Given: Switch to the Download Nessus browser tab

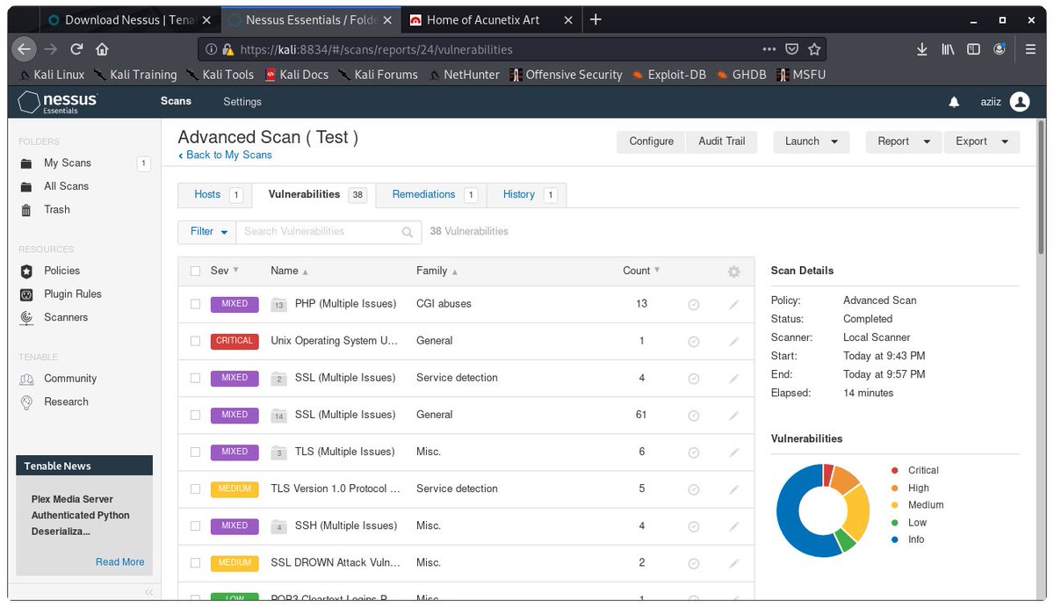Looking at the screenshot, I should point(128,19).
